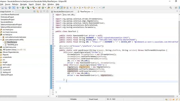Open the Run configurations dropdown arrow
This screenshot has height=101, width=180.
25,8
